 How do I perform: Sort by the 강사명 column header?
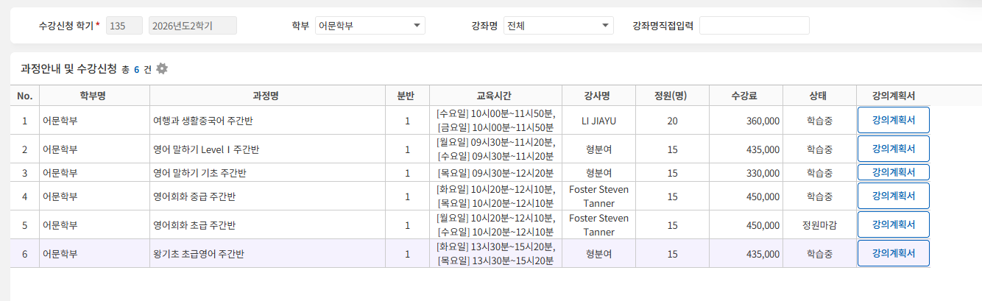click(598, 96)
